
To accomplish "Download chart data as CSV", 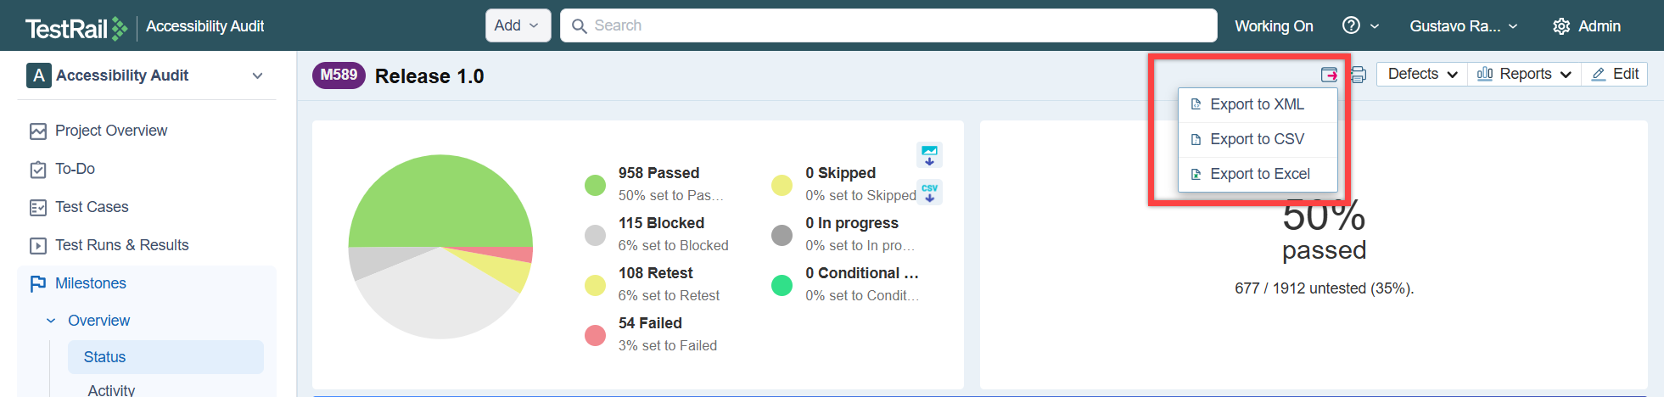I will 929,192.
